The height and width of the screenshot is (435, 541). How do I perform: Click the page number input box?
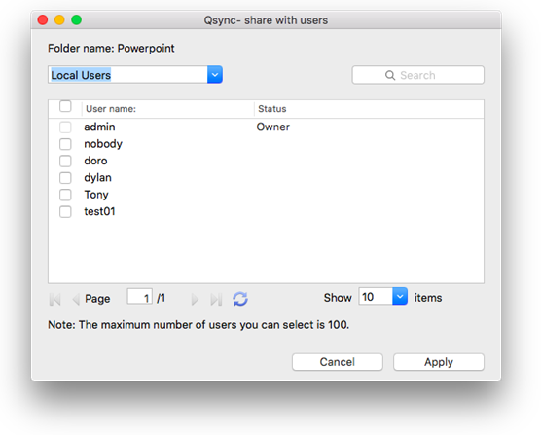[x=140, y=297]
